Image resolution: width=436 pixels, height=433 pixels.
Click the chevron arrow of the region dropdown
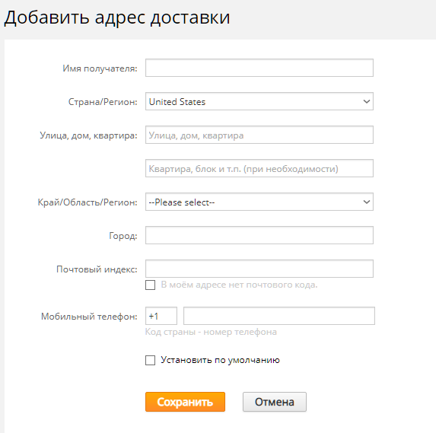click(367, 202)
